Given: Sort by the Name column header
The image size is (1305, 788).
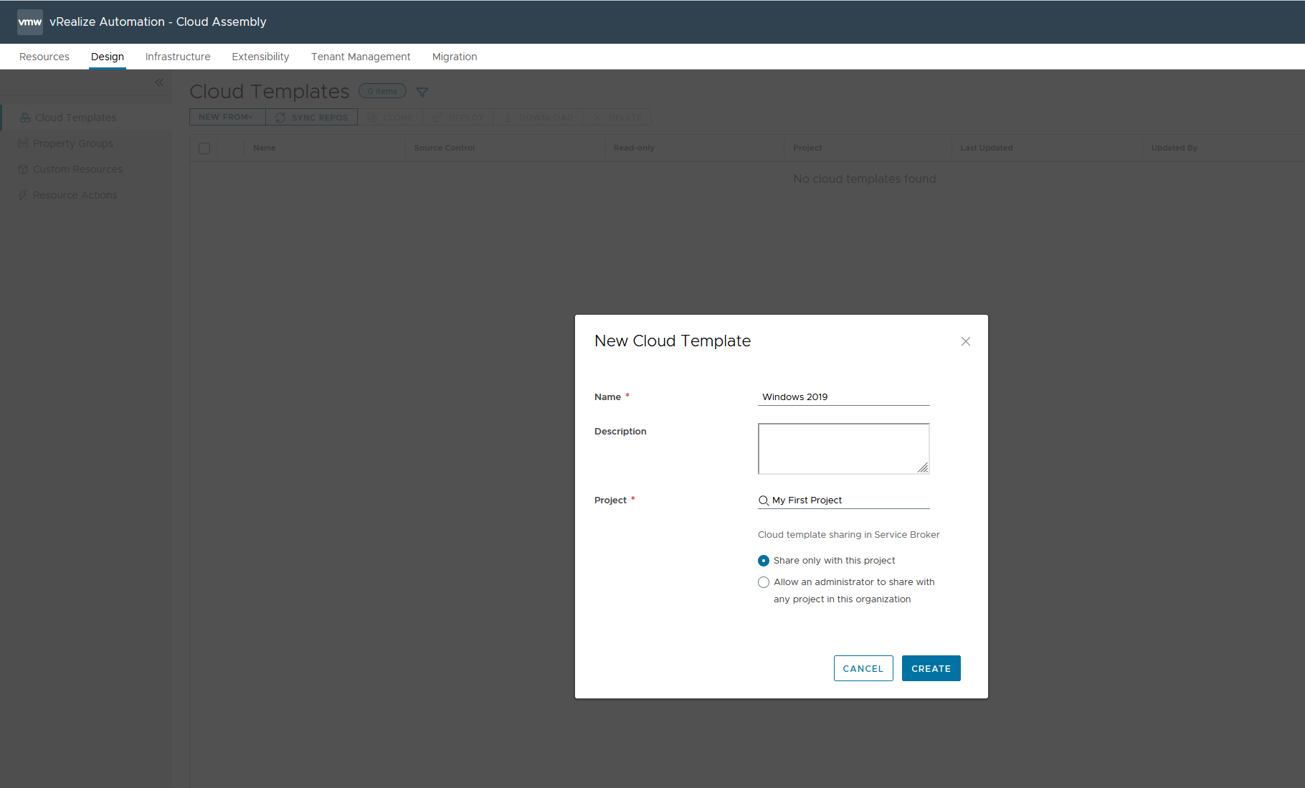Looking at the screenshot, I should 264,148.
